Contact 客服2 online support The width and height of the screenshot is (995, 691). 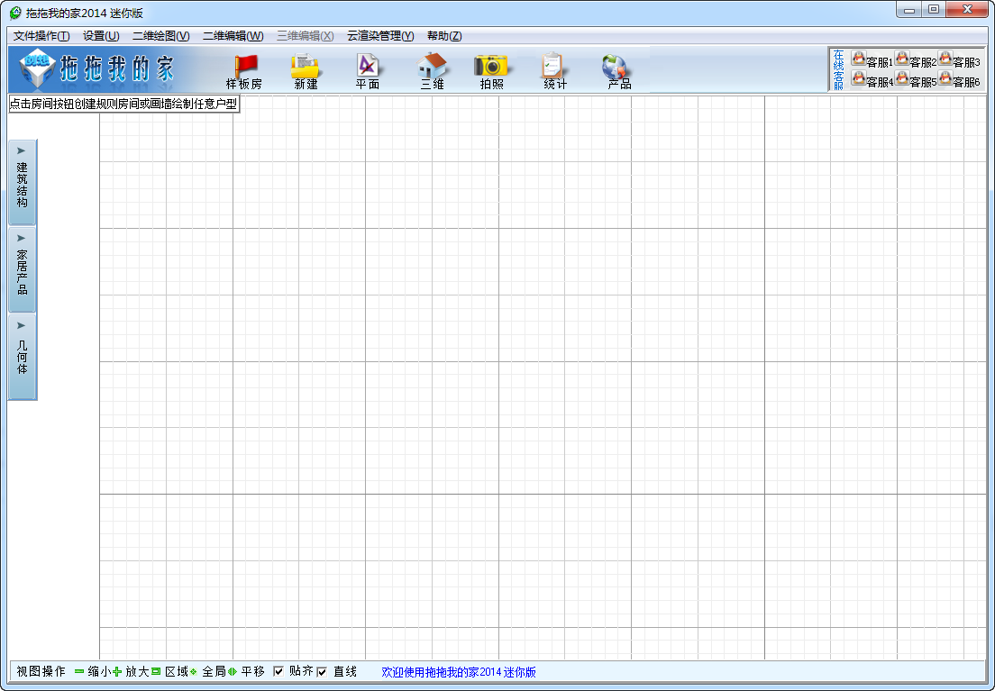915,59
